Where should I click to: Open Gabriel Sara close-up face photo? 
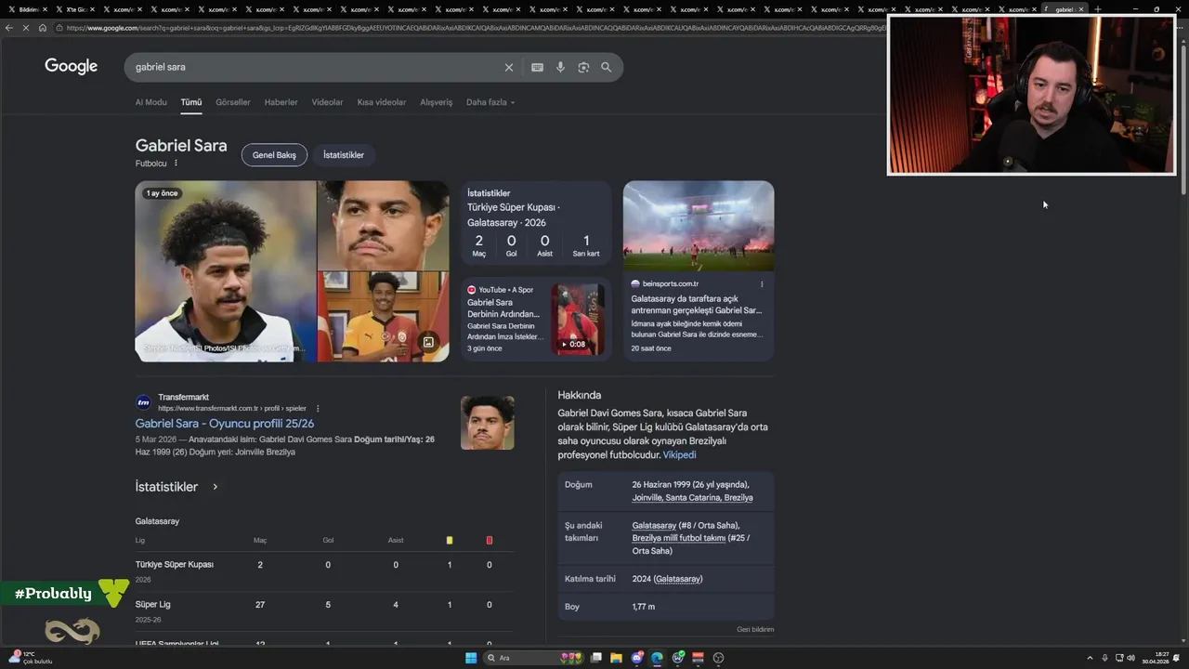pyautogui.click(x=383, y=225)
